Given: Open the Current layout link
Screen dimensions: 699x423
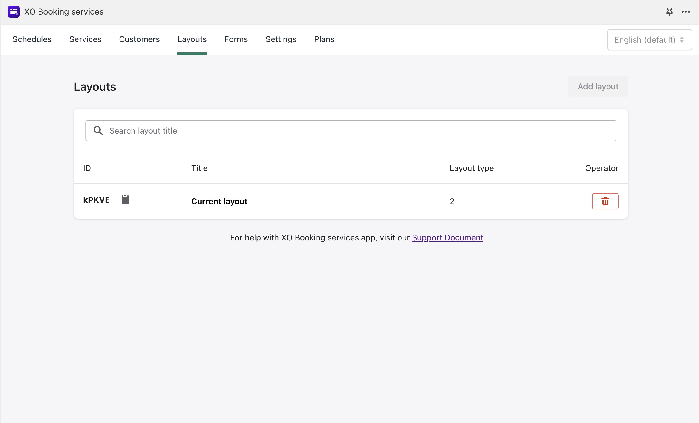Looking at the screenshot, I should pyautogui.click(x=219, y=201).
